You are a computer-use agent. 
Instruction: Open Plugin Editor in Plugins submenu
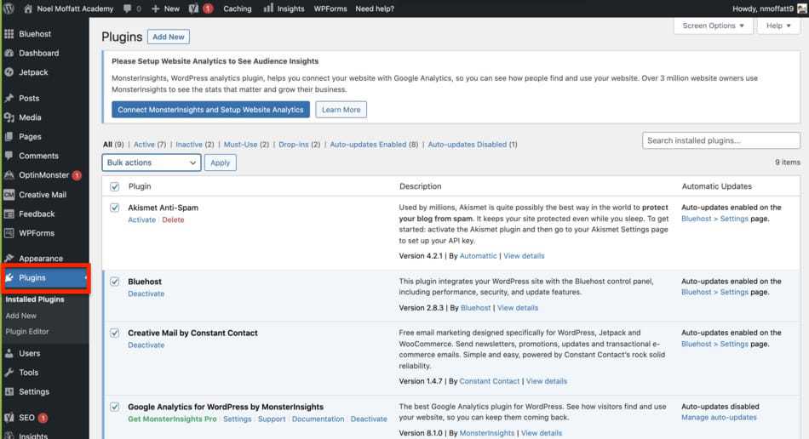pos(27,331)
